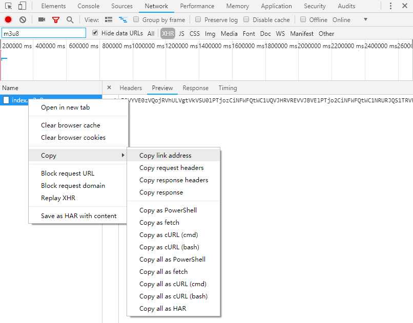The image size is (413, 323).
Task: Switch to the Application tab
Action: click(x=276, y=6)
